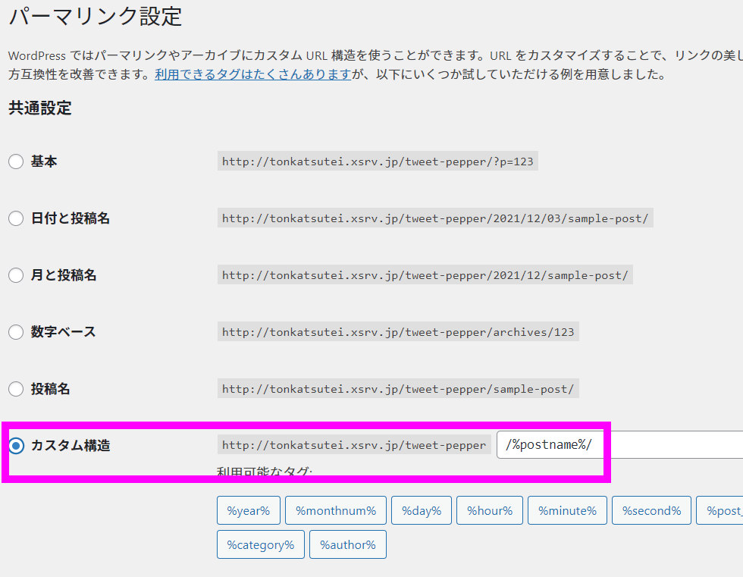Add the %monthnum% tag button
Viewport: 743px width, 577px height.
click(x=336, y=510)
